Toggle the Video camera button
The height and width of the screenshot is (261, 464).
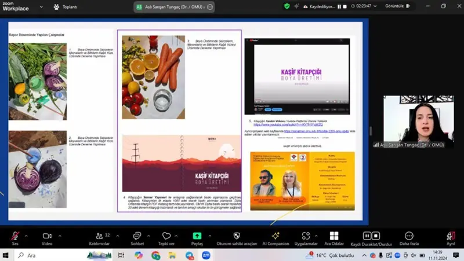47,237
